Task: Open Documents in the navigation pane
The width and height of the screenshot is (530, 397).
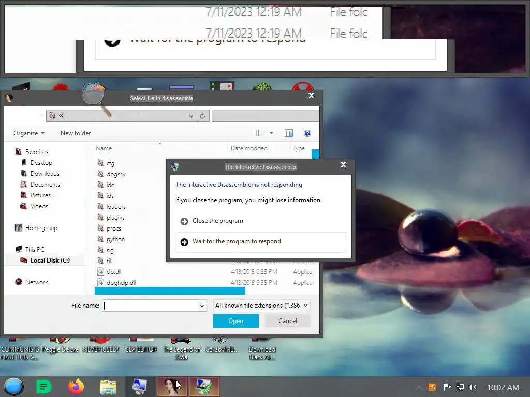Action: [45, 185]
